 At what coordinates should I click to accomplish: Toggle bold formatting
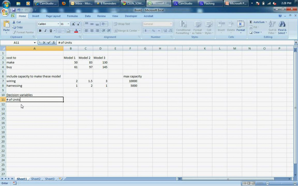tap(40, 31)
